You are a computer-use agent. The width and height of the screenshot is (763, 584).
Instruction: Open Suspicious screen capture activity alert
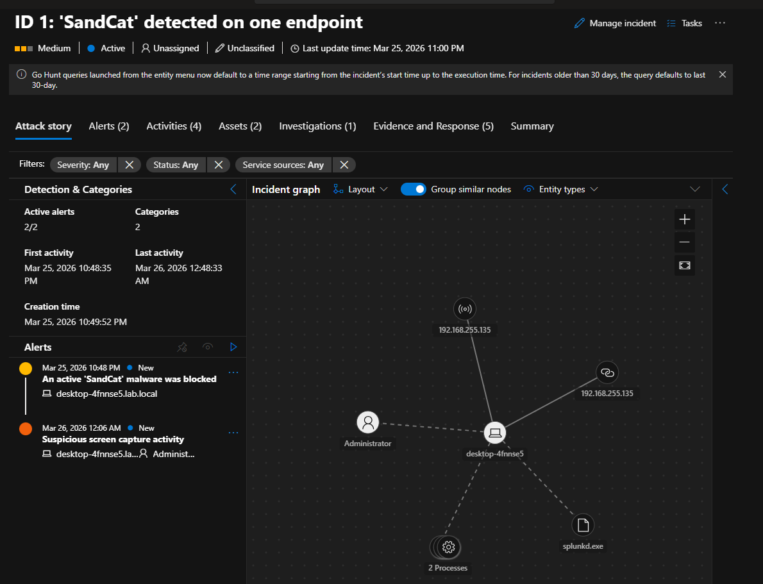(113, 439)
